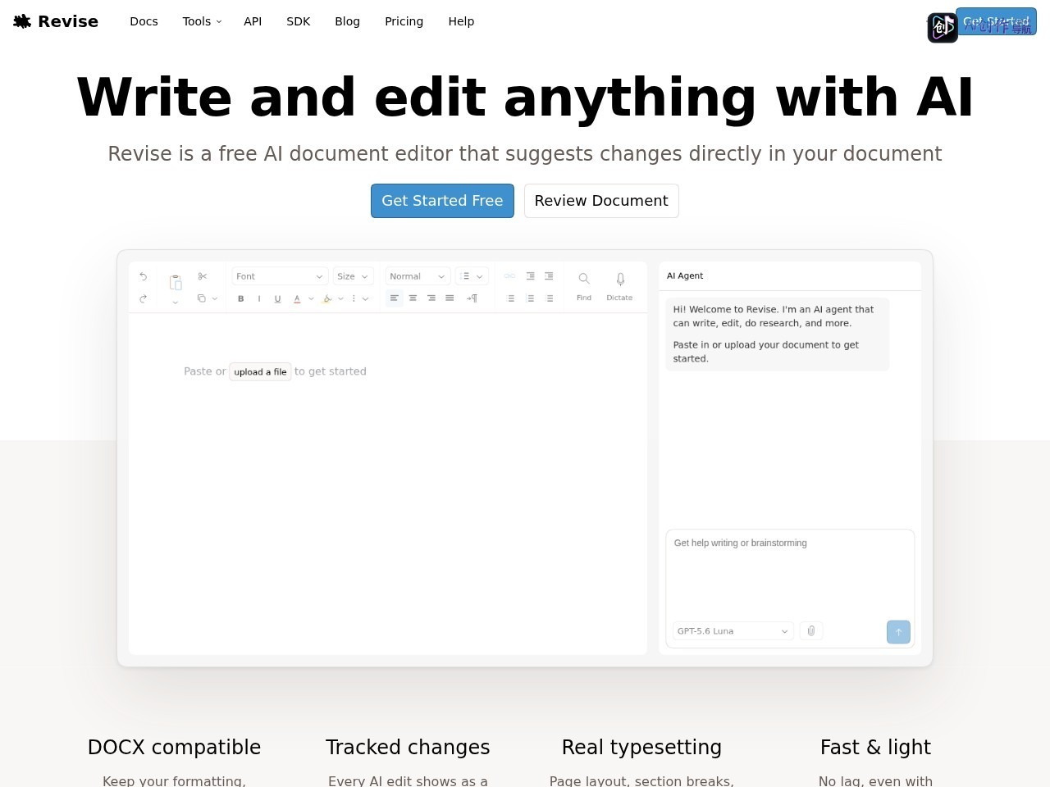
Task: Apply the red font color A
Action: pyautogui.click(x=297, y=298)
